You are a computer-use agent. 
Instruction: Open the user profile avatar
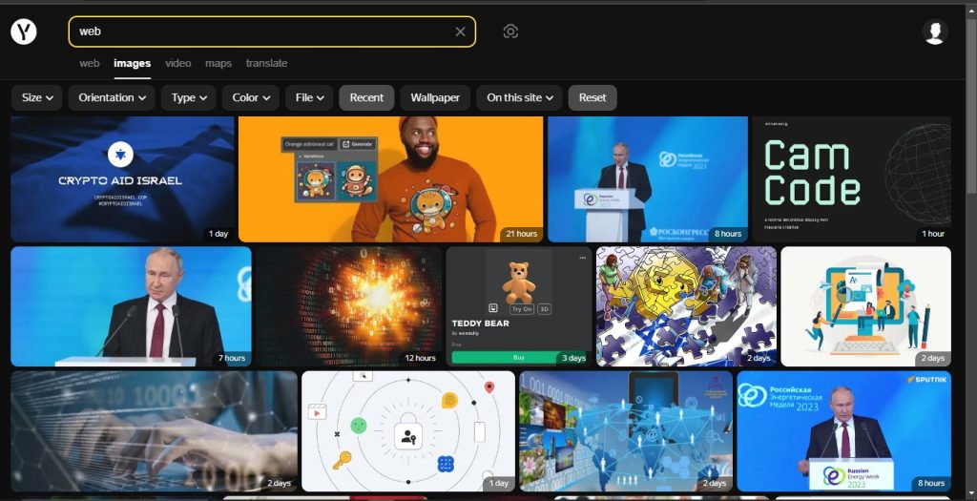click(935, 31)
